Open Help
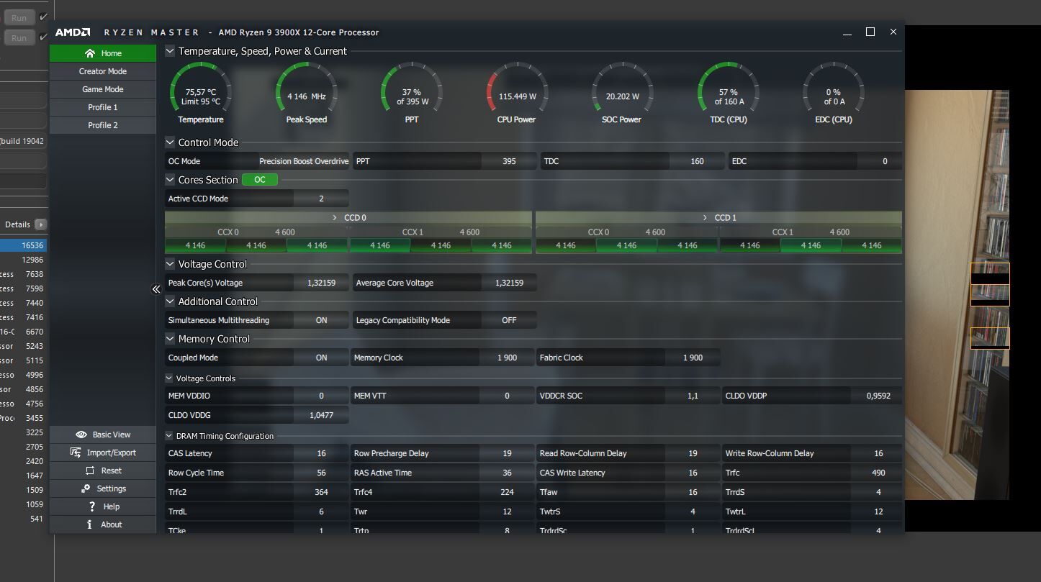The image size is (1041, 582). [102, 506]
